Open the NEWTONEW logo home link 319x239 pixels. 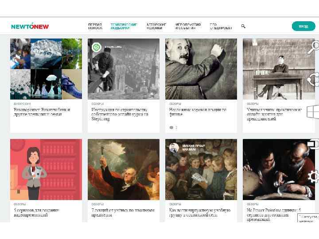tap(30, 26)
